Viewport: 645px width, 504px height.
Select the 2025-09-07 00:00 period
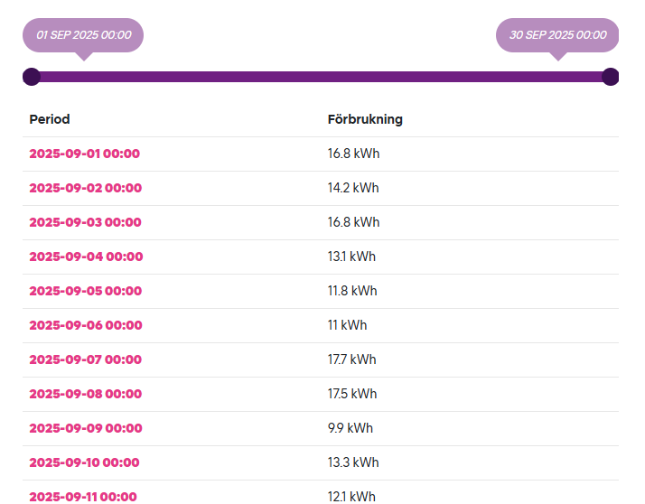85,359
